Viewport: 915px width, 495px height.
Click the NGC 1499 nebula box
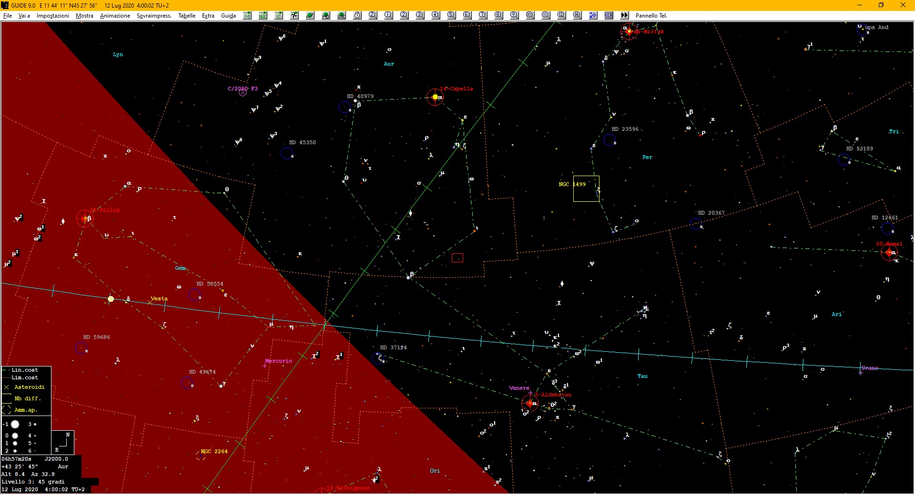[586, 188]
